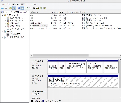The width and height of the screenshot is (121, 103).
Task: Toggle the Show/Hide Action Pane toolbar icon
Action: (x=22, y=8)
